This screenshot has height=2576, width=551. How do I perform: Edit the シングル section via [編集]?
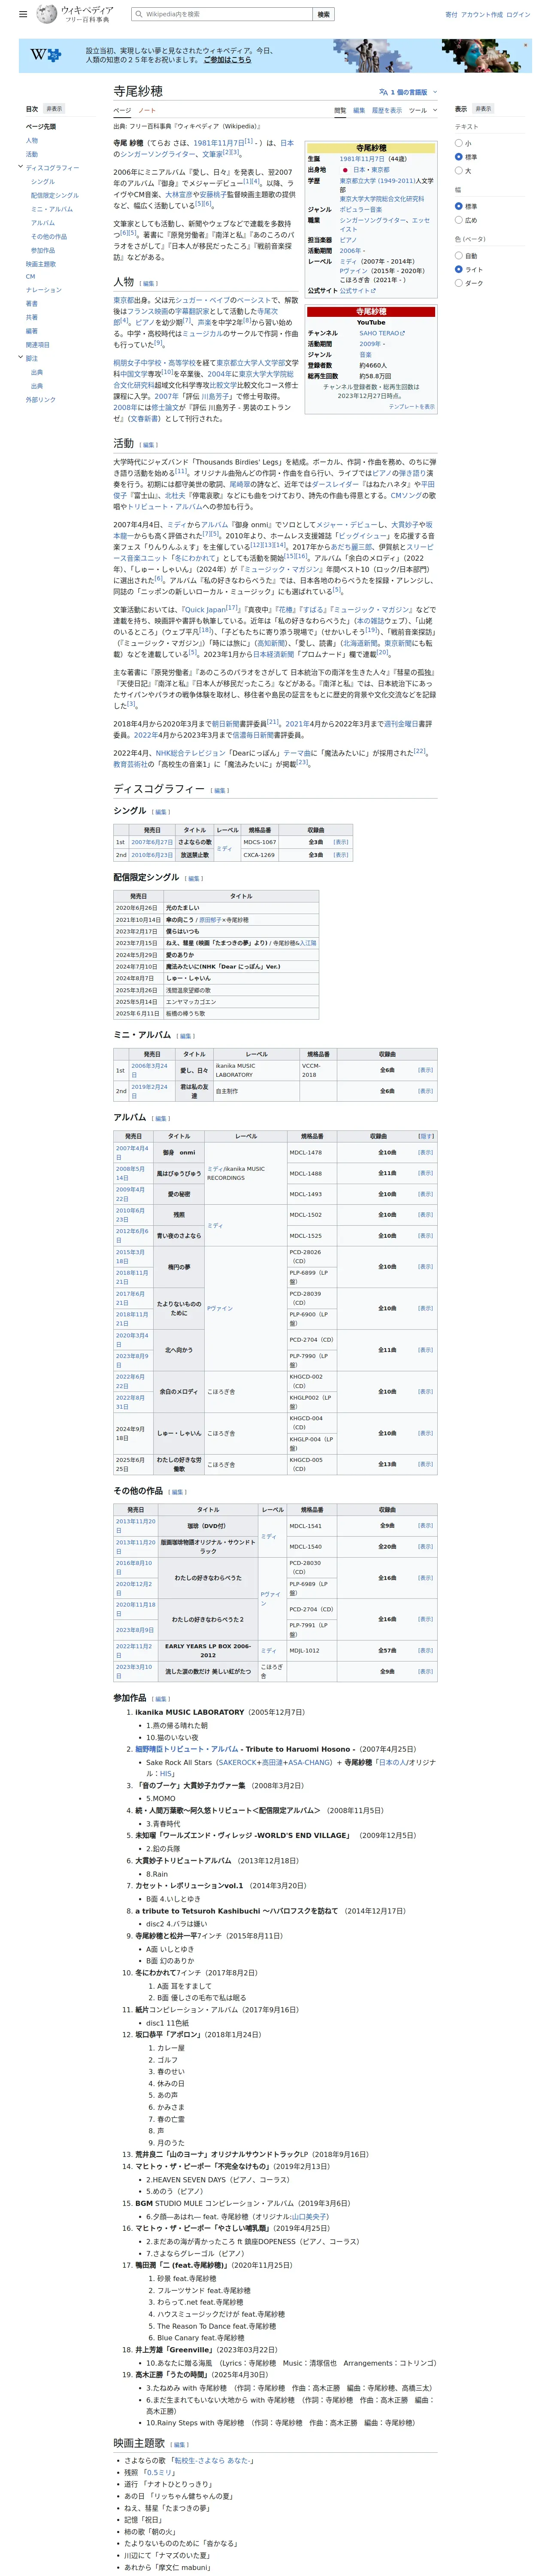[161, 812]
